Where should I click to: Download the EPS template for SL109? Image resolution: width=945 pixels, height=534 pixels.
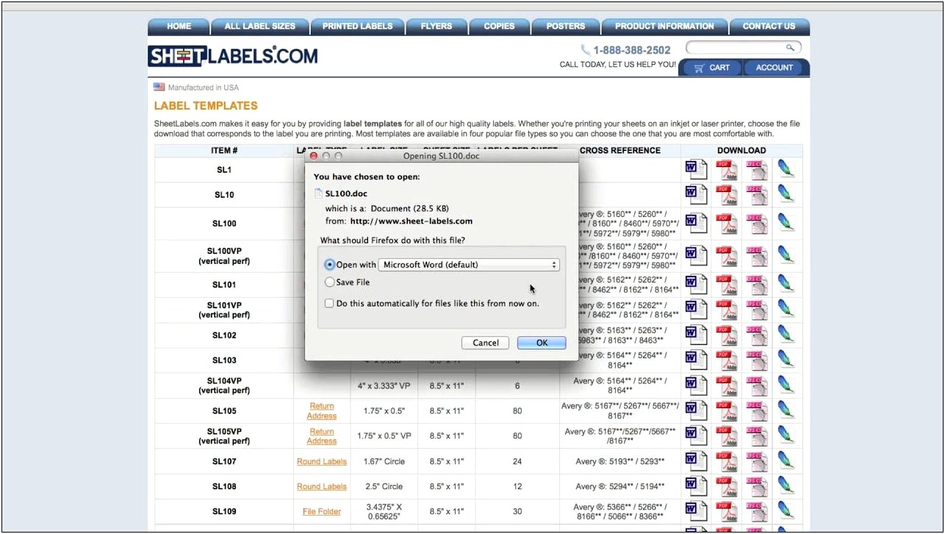[x=756, y=511]
